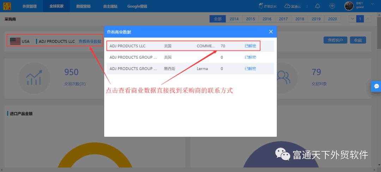381x172 pixels.
Task: Filter by year 2020
Action: 332,19
